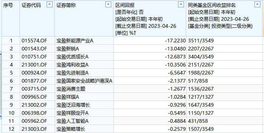The width and height of the screenshot is (264, 133).
Task: Click return value -0.5495
Action: tap(177, 113)
